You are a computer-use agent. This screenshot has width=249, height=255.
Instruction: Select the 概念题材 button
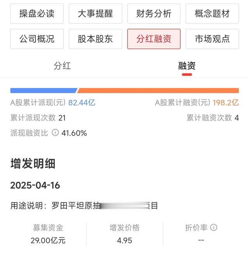click(x=212, y=14)
